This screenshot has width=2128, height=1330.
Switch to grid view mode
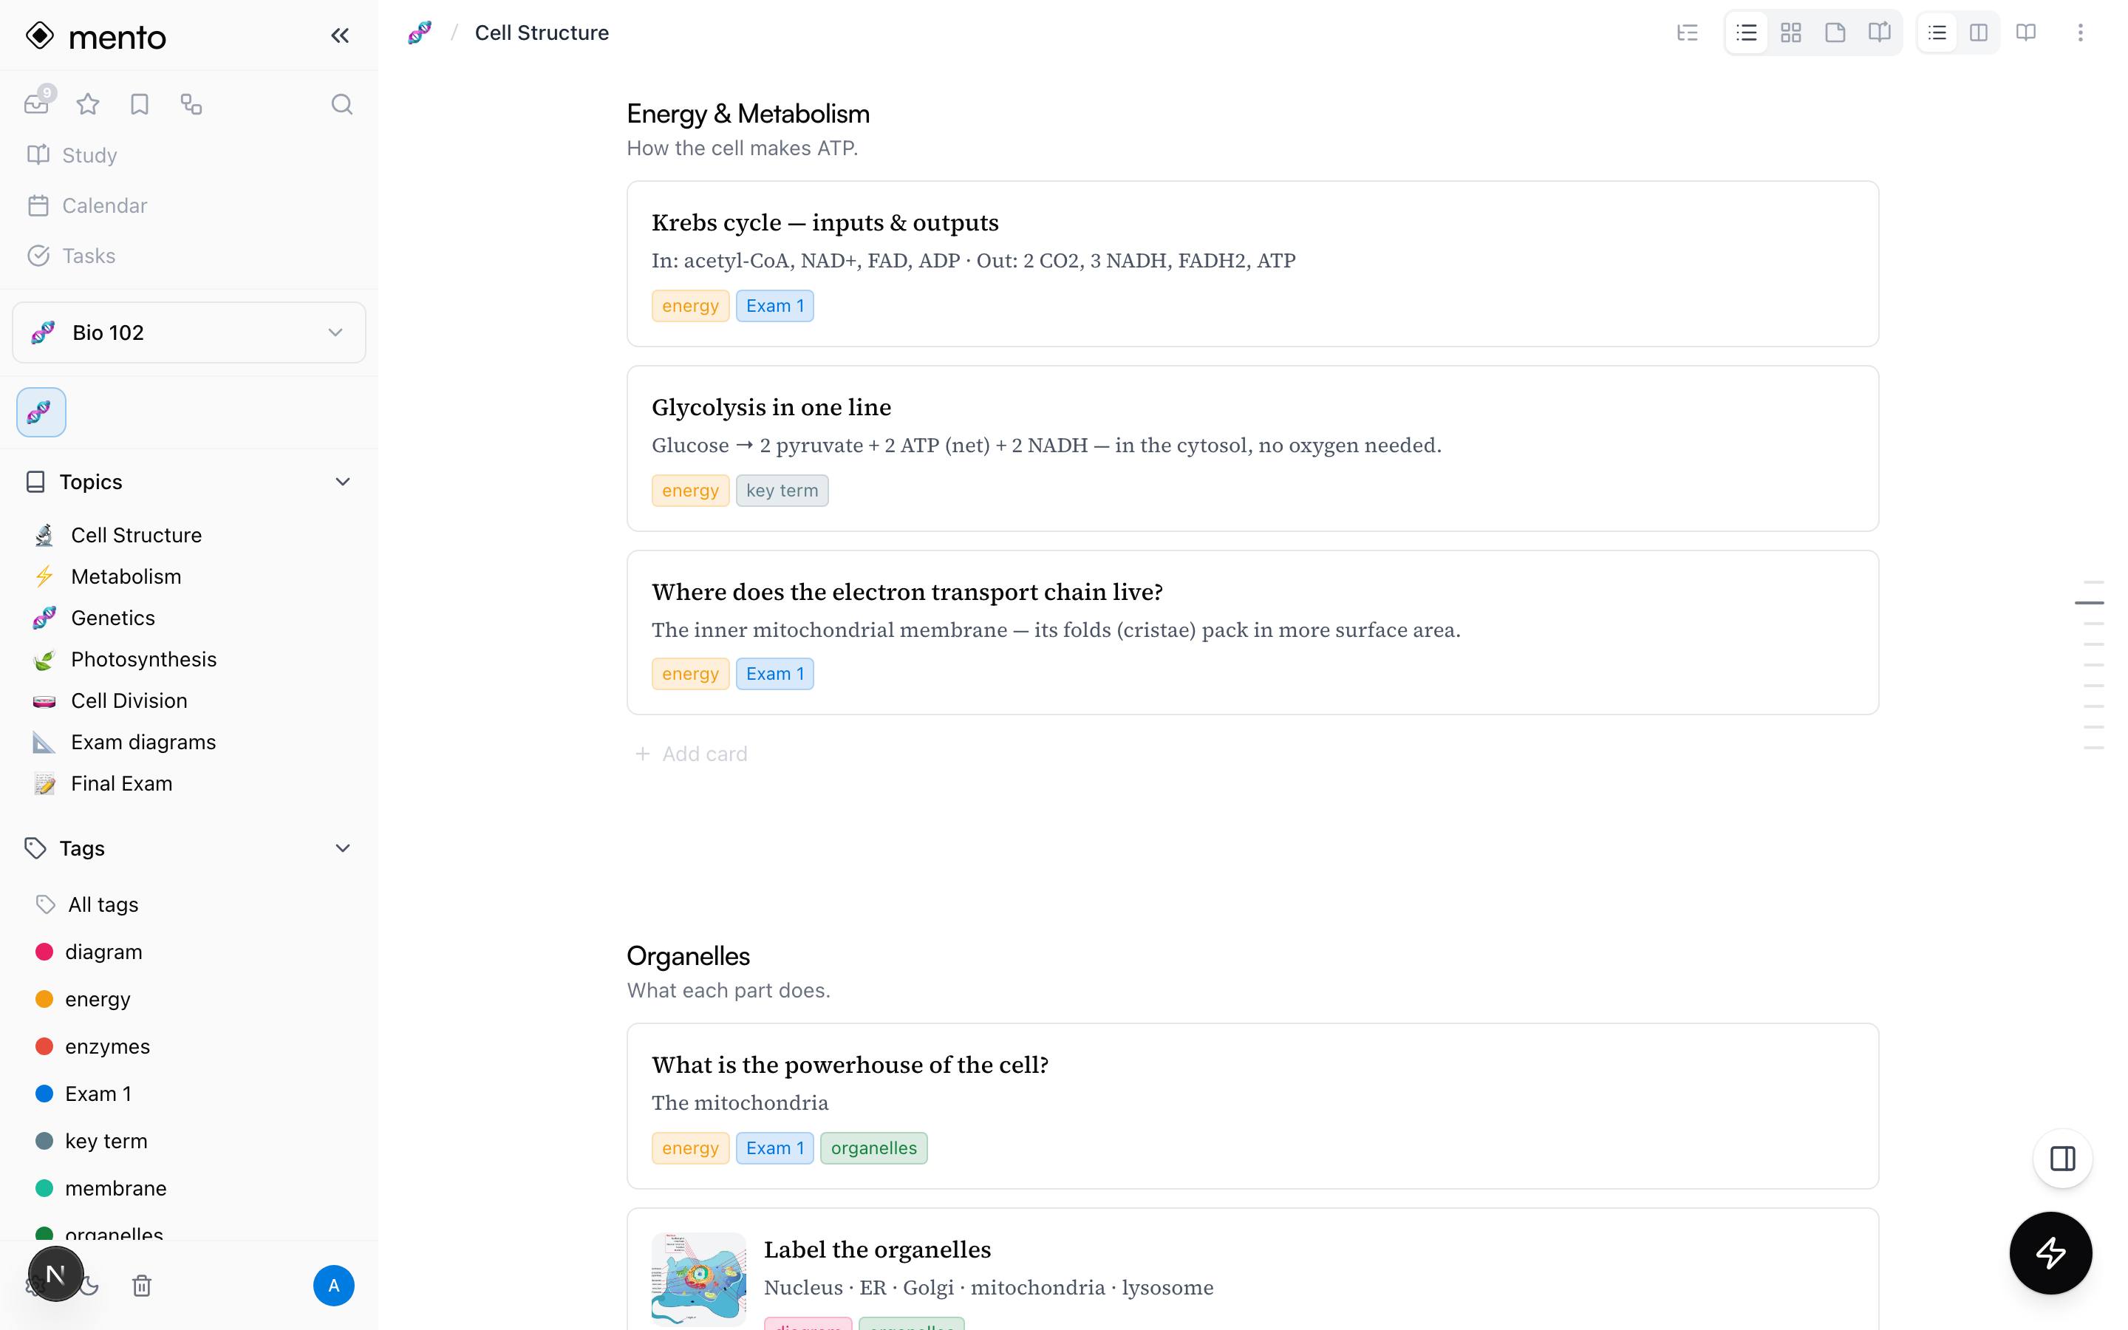(x=1790, y=33)
